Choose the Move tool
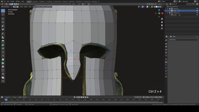This screenshot has height=112, width=199. [x=3, y=19]
